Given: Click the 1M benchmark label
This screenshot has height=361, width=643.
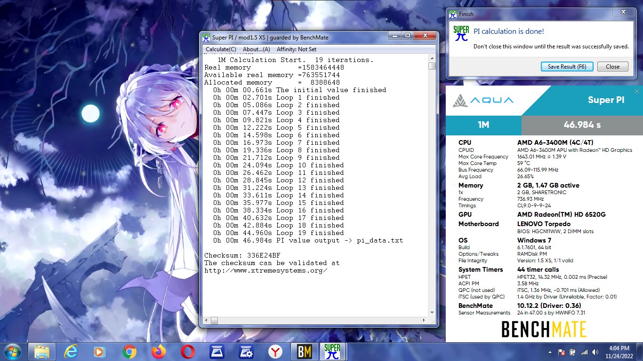Looking at the screenshot, I should (483, 125).
